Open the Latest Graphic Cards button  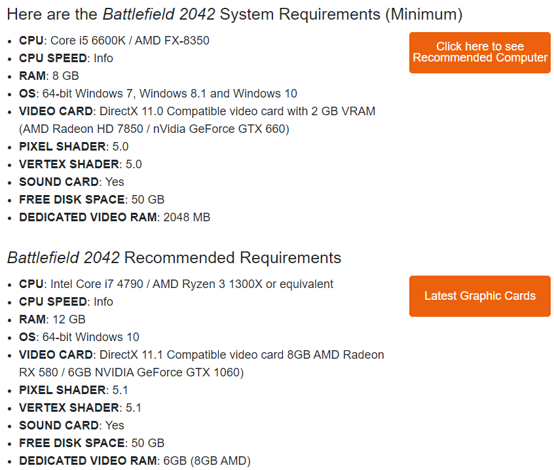tap(479, 296)
